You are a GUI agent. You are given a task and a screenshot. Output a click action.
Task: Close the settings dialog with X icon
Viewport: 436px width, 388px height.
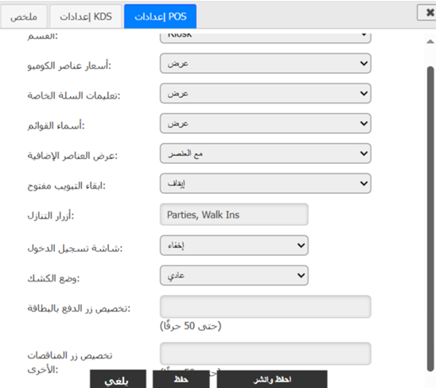pyautogui.click(x=428, y=13)
